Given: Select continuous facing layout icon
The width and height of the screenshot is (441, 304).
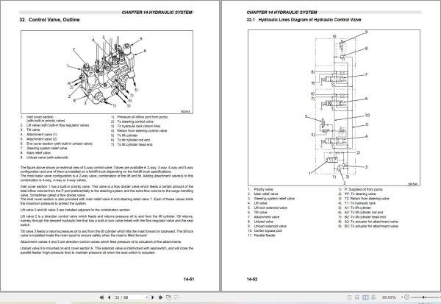Looking at the screenshot, I should point(373,297).
